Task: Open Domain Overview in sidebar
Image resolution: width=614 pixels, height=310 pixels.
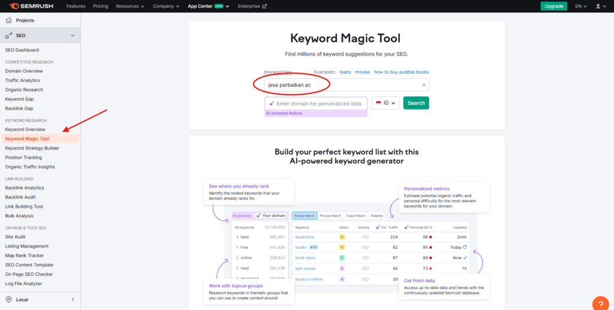Action: [24, 71]
